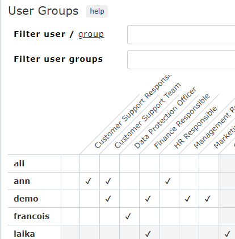The width and height of the screenshot is (235, 239).
Task: Click the Finance Responsible column header
Action: click(182, 121)
